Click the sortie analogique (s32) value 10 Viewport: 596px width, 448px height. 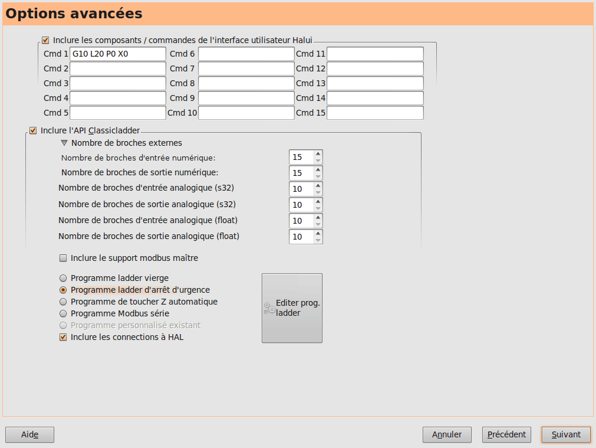click(x=301, y=205)
